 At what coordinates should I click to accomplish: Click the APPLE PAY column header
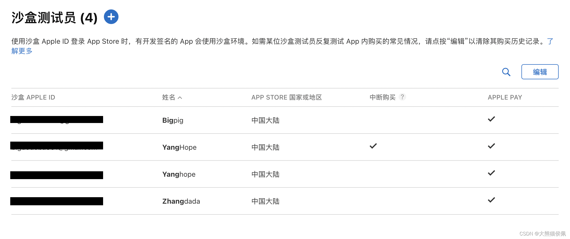click(505, 97)
